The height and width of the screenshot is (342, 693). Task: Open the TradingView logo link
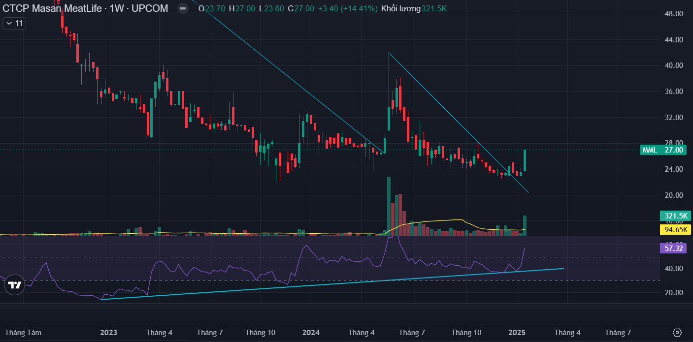coord(14,284)
